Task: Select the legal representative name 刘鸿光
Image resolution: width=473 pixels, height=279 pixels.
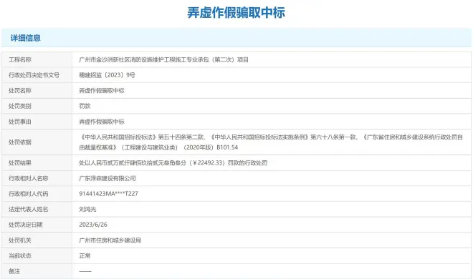Action: [87, 209]
